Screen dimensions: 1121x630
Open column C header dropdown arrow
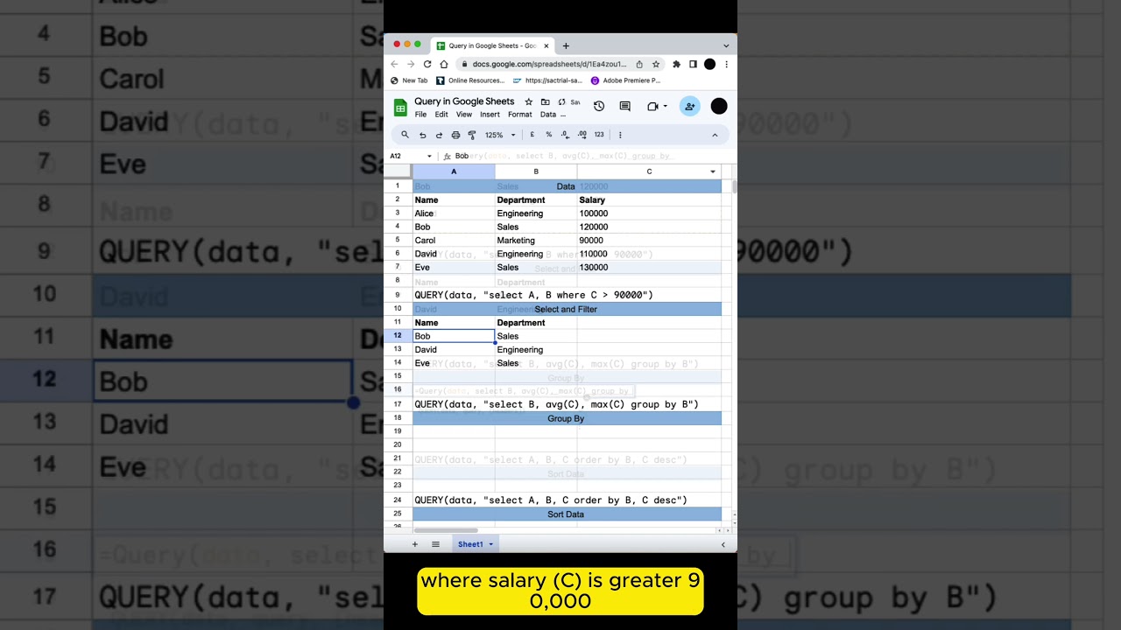tap(713, 171)
